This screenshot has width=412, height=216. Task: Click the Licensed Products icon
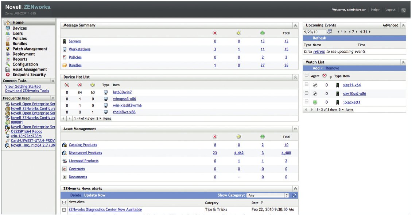tap(65, 161)
